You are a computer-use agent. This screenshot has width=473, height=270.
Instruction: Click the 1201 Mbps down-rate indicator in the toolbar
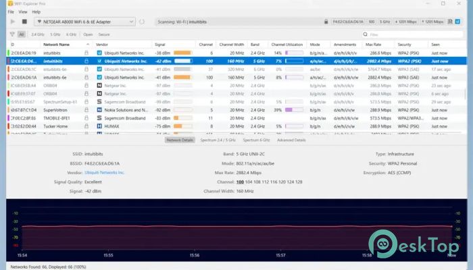406,22
